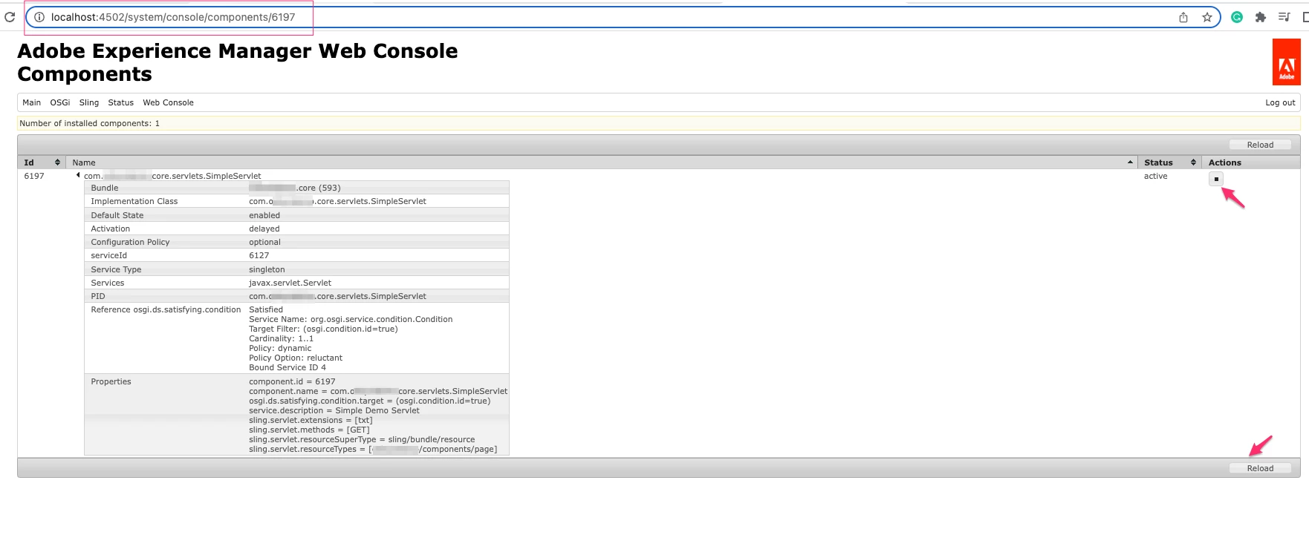Viewport: 1309px width, 555px height.
Task: Open the Status menu
Action: point(121,102)
